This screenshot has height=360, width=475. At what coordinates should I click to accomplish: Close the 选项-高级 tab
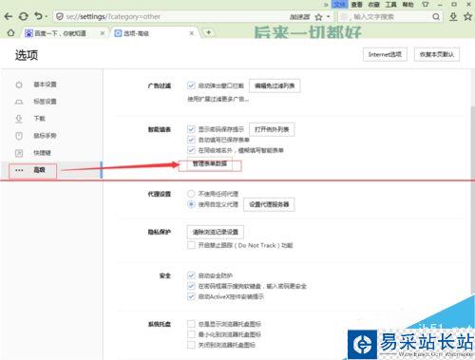coord(192,33)
